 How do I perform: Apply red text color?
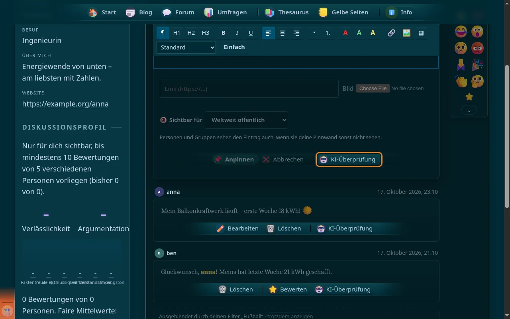pos(345,33)
